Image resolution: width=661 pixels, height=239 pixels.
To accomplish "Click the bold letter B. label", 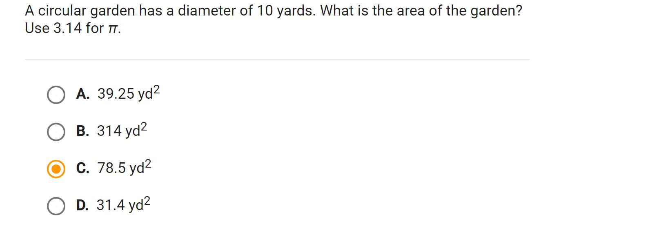I will [x=83, y=131].
